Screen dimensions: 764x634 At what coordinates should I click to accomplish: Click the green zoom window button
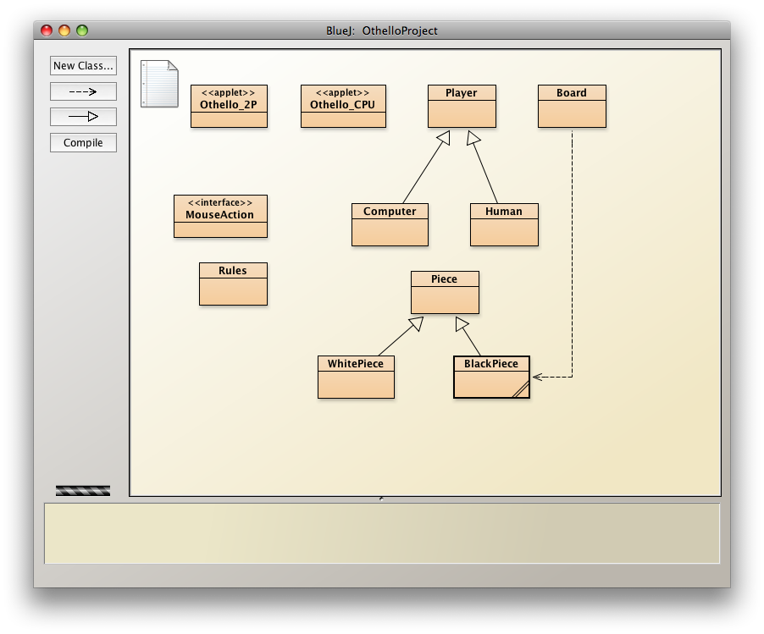click(x=82, y=30)
